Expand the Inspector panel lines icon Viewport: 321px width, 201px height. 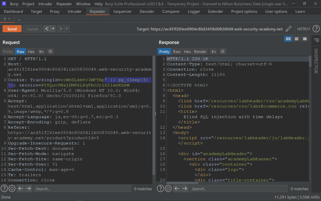316,40
